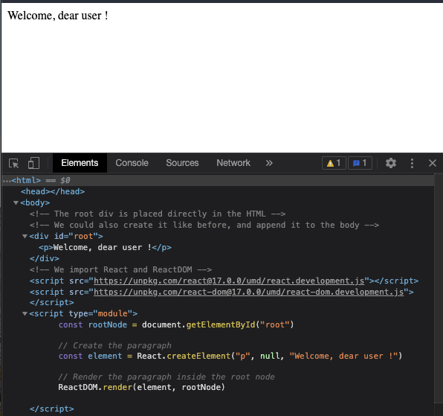Select the 'We import React and ReactDOM' comment
This screenshot has width=443, height=416.
[x=120, y=269]
